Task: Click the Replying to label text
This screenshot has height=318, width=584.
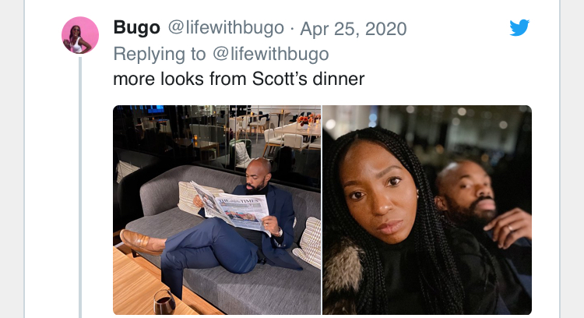Action: tap(160, 54)
